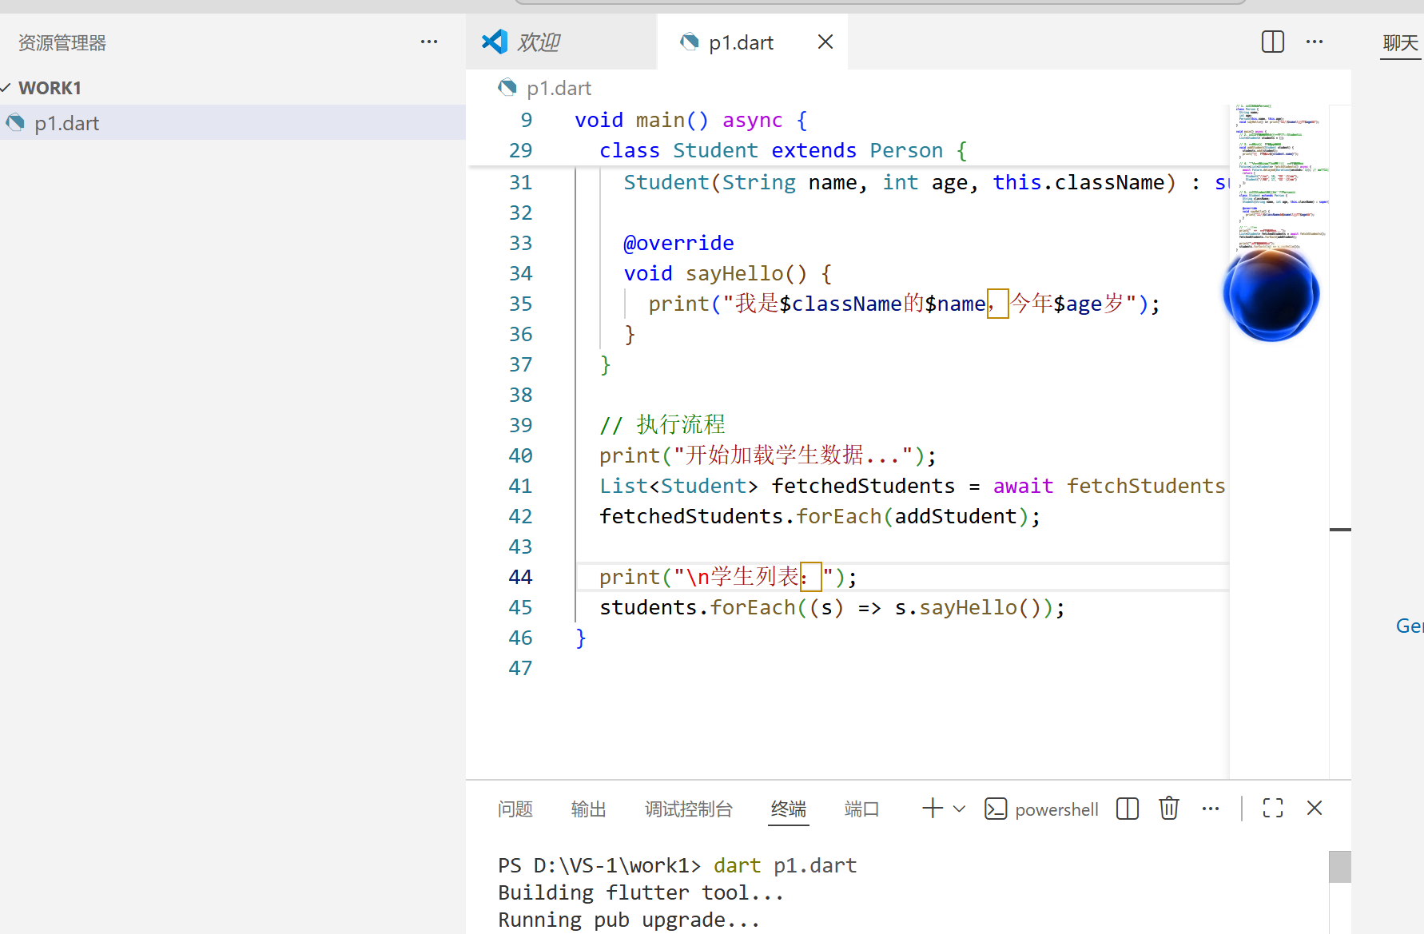Open explorer panel more actions menu
The height and width of the screenshot is (934, 1424).
[x=429, y=42]
